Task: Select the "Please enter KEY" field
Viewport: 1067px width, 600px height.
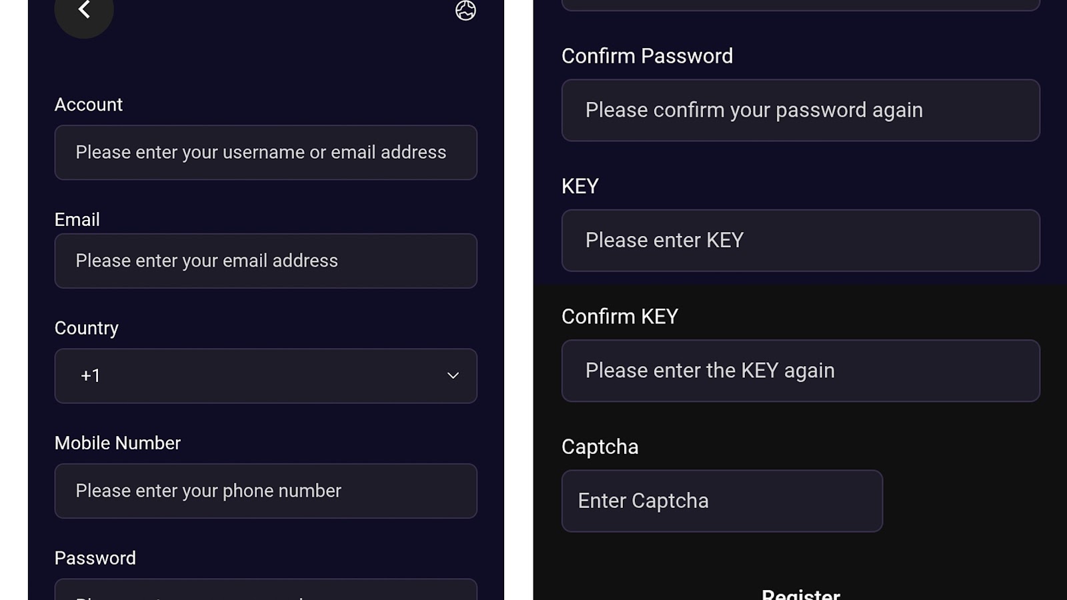Action: [x=800, y=241]
